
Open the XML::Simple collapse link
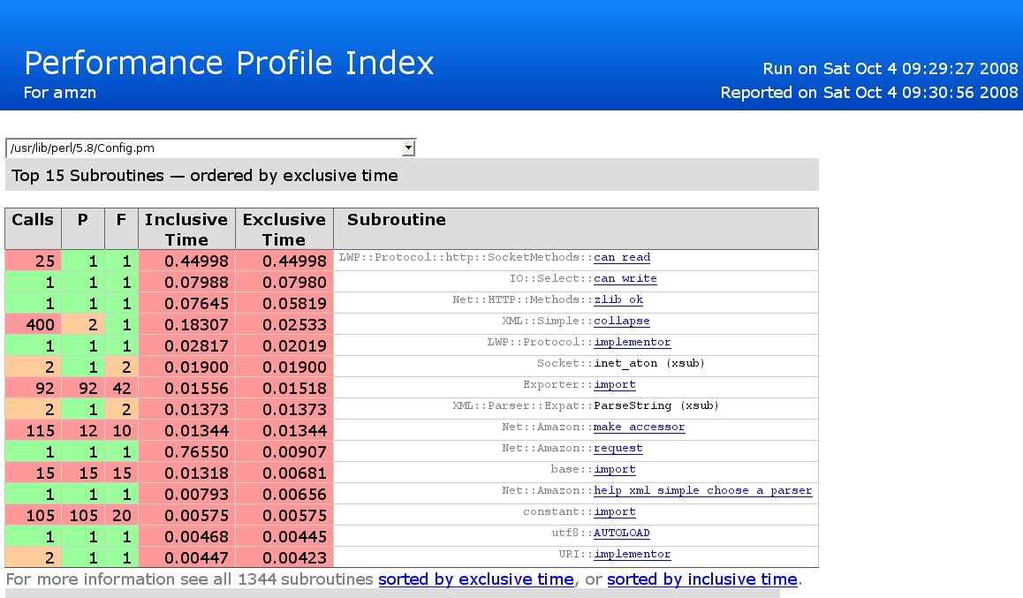pyautogui.click(x=622, y=321)
